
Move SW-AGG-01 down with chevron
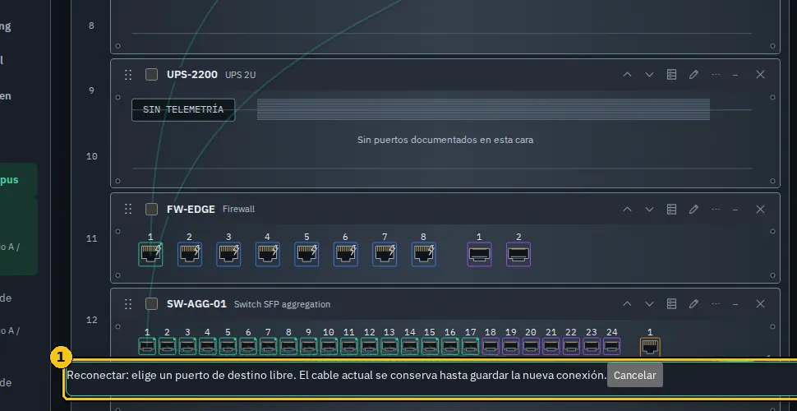click(649, 304)
